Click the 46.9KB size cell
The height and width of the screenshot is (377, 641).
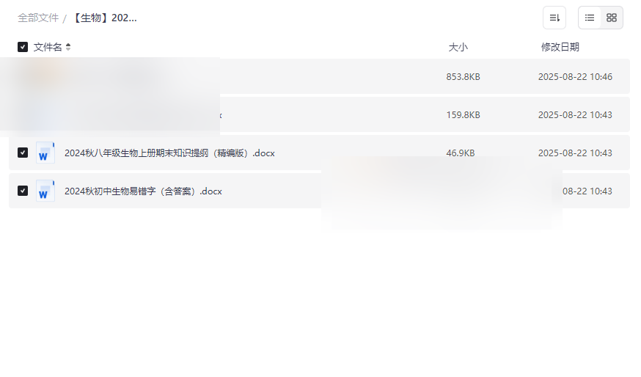(x=461, y=153)
